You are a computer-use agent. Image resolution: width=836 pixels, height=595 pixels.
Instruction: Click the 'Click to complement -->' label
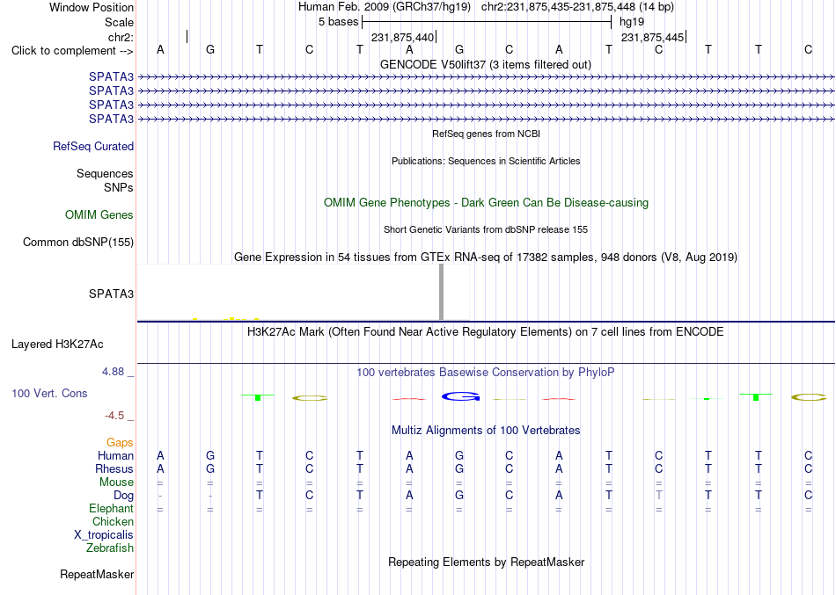coord(72,51)
